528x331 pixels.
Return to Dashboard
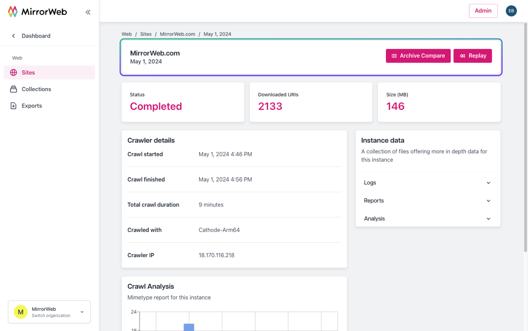pos(36,36)
